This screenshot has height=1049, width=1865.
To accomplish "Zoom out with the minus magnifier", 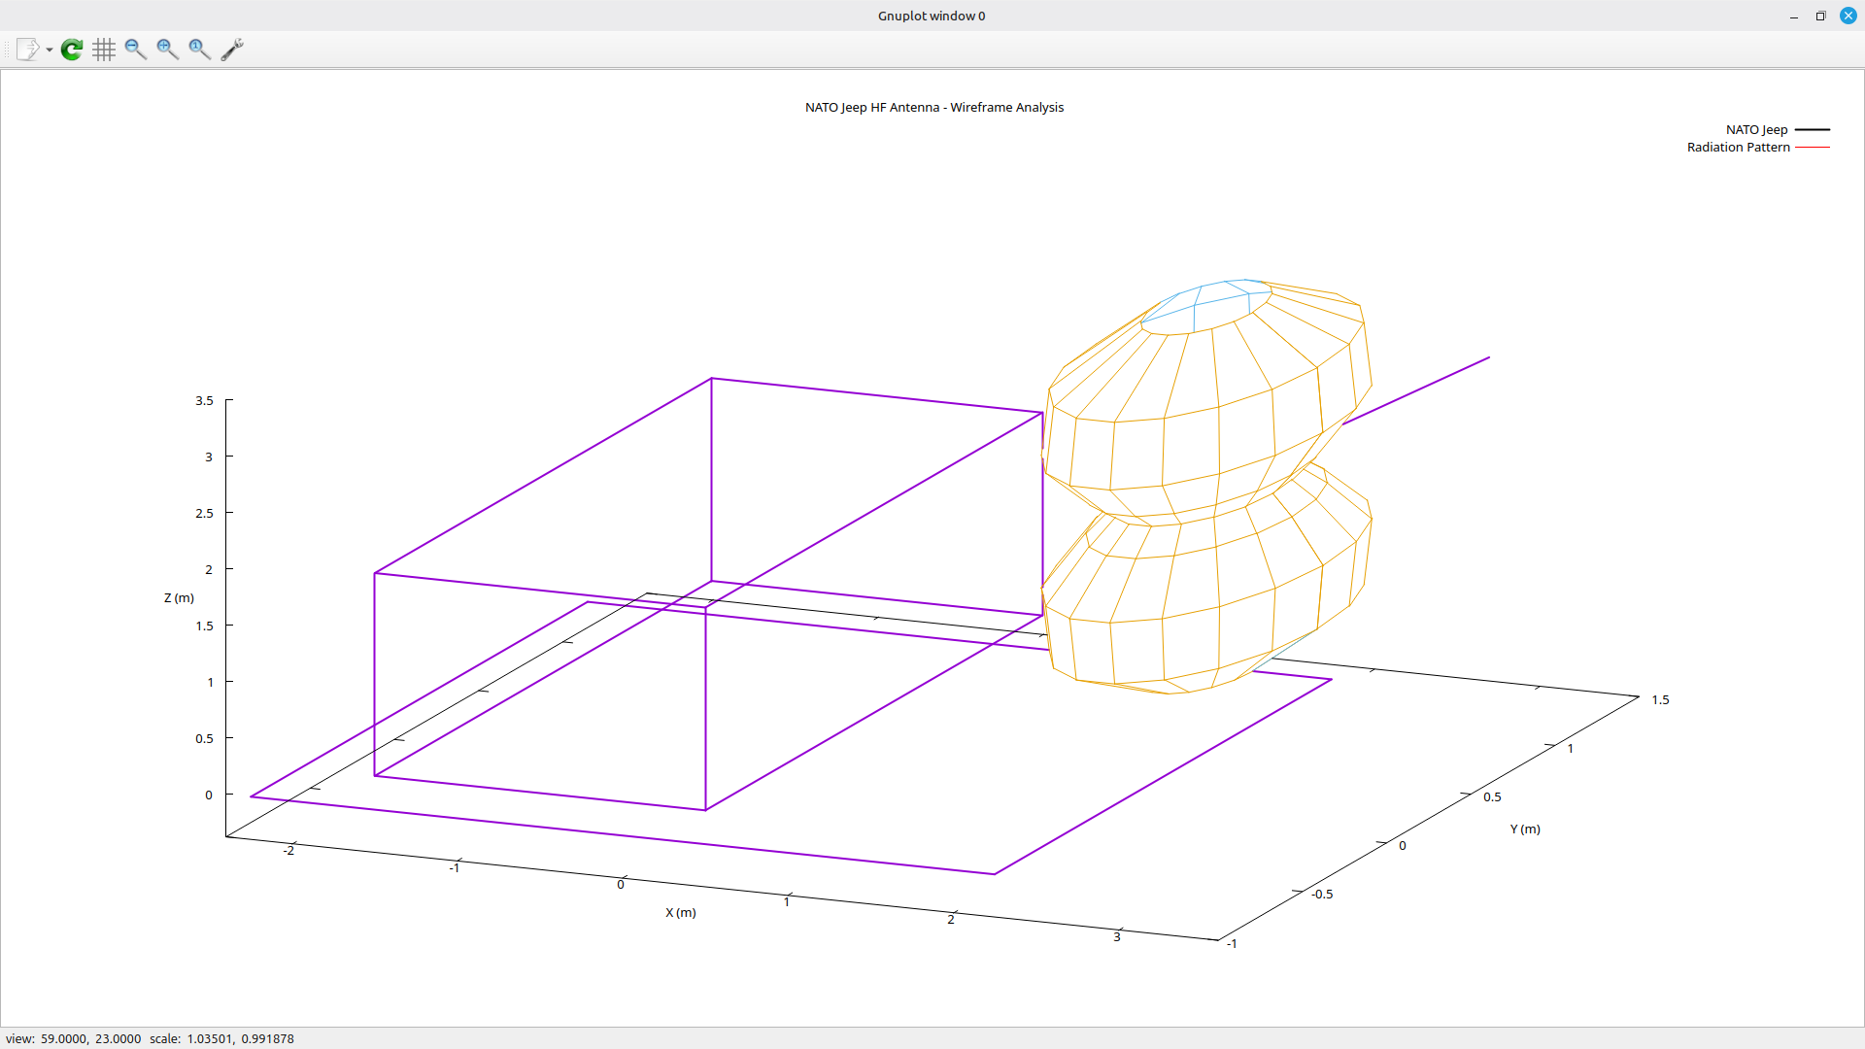I will tap(136, 50).
